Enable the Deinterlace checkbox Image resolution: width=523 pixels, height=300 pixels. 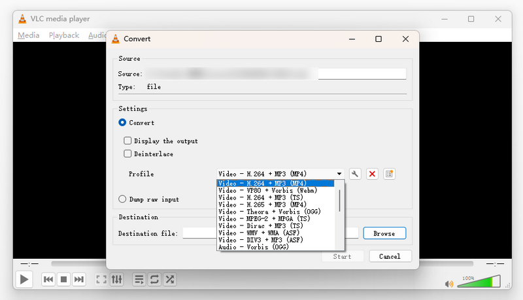tap(127, 154)
